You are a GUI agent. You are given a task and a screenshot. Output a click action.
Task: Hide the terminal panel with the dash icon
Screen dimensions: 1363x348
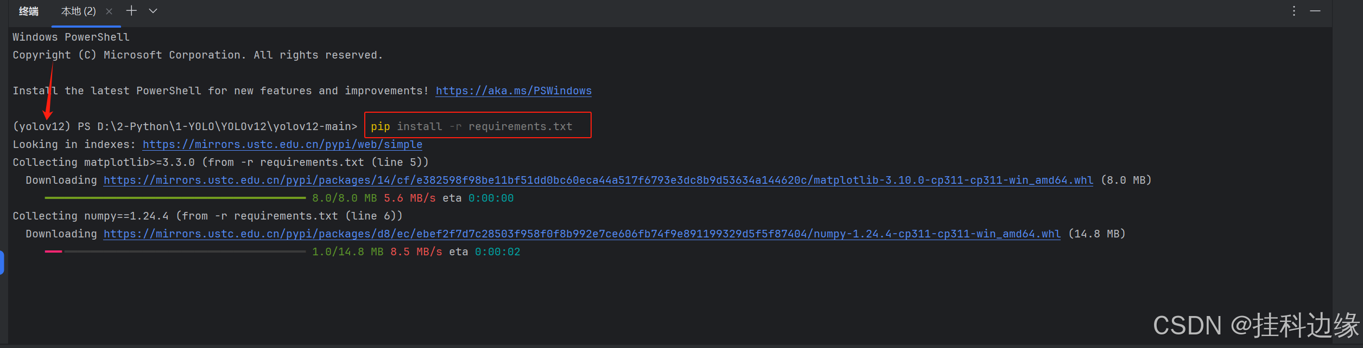(x=1315, y=11)
